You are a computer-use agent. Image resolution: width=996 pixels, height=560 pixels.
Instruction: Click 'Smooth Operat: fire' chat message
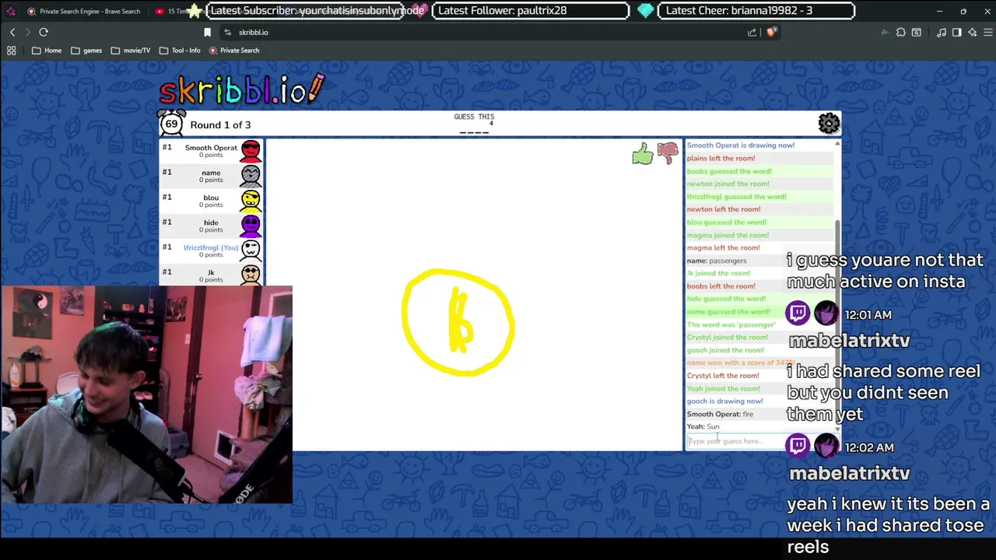(x=720, y=414)
